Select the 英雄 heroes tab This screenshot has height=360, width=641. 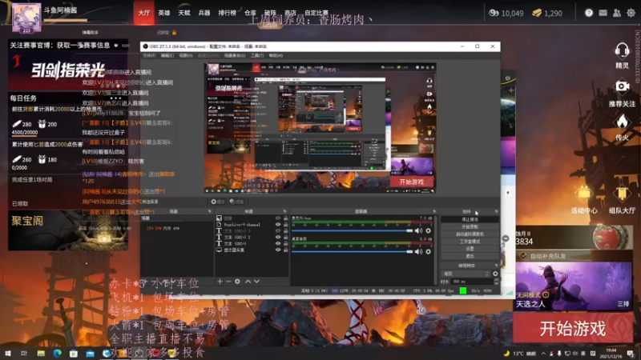point(164,13)
